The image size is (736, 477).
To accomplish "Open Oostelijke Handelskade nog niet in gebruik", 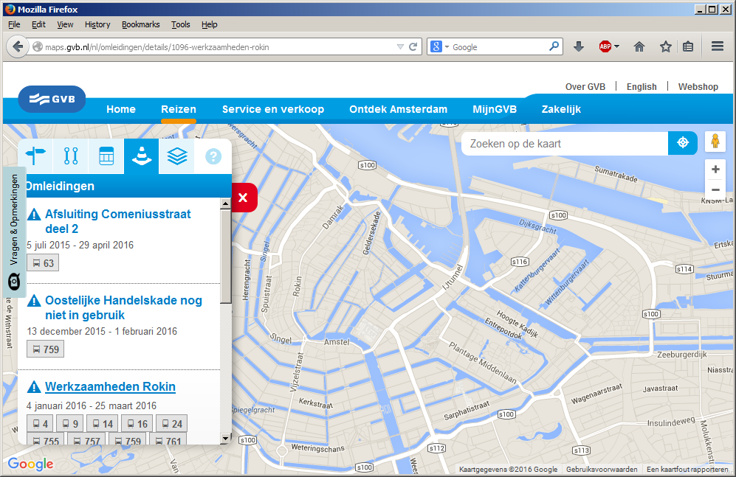I will pos(123,307).
